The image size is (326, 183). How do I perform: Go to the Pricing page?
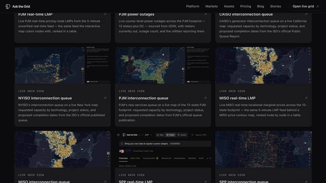coord(246,6)
